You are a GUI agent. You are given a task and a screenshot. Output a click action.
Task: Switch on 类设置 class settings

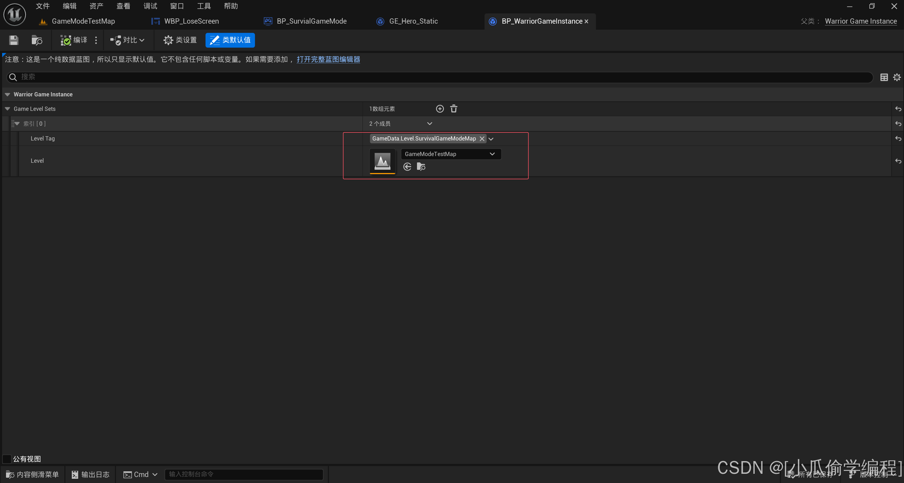click(x=180, y=40)
